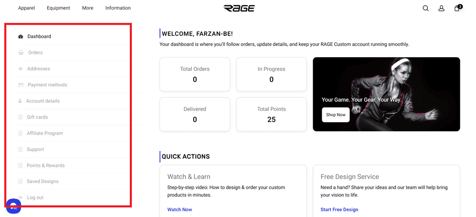Click the Addresses home icon
The image size is (476, 217).
(x=20, y=69)
